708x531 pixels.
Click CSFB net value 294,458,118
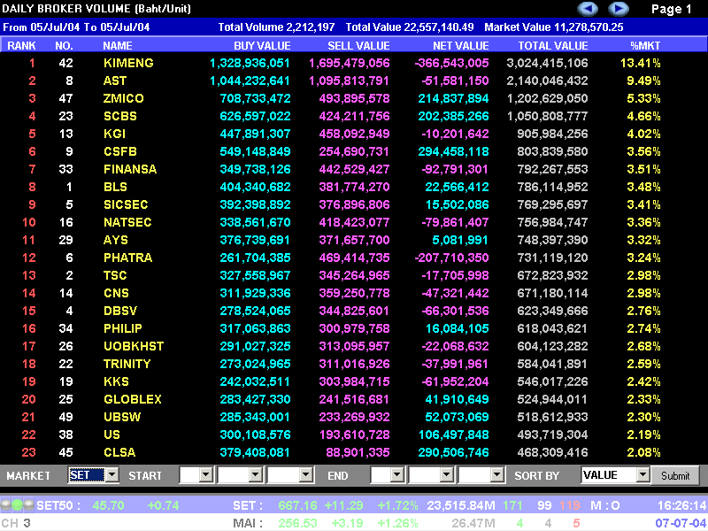pyautogui.click(x=453, y=151)
